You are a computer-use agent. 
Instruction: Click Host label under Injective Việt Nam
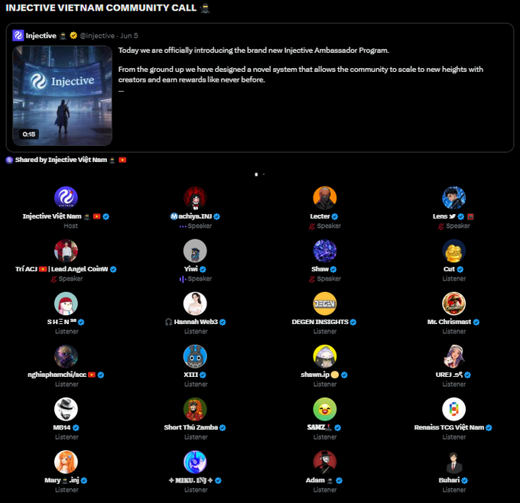[x=70, y=226]
